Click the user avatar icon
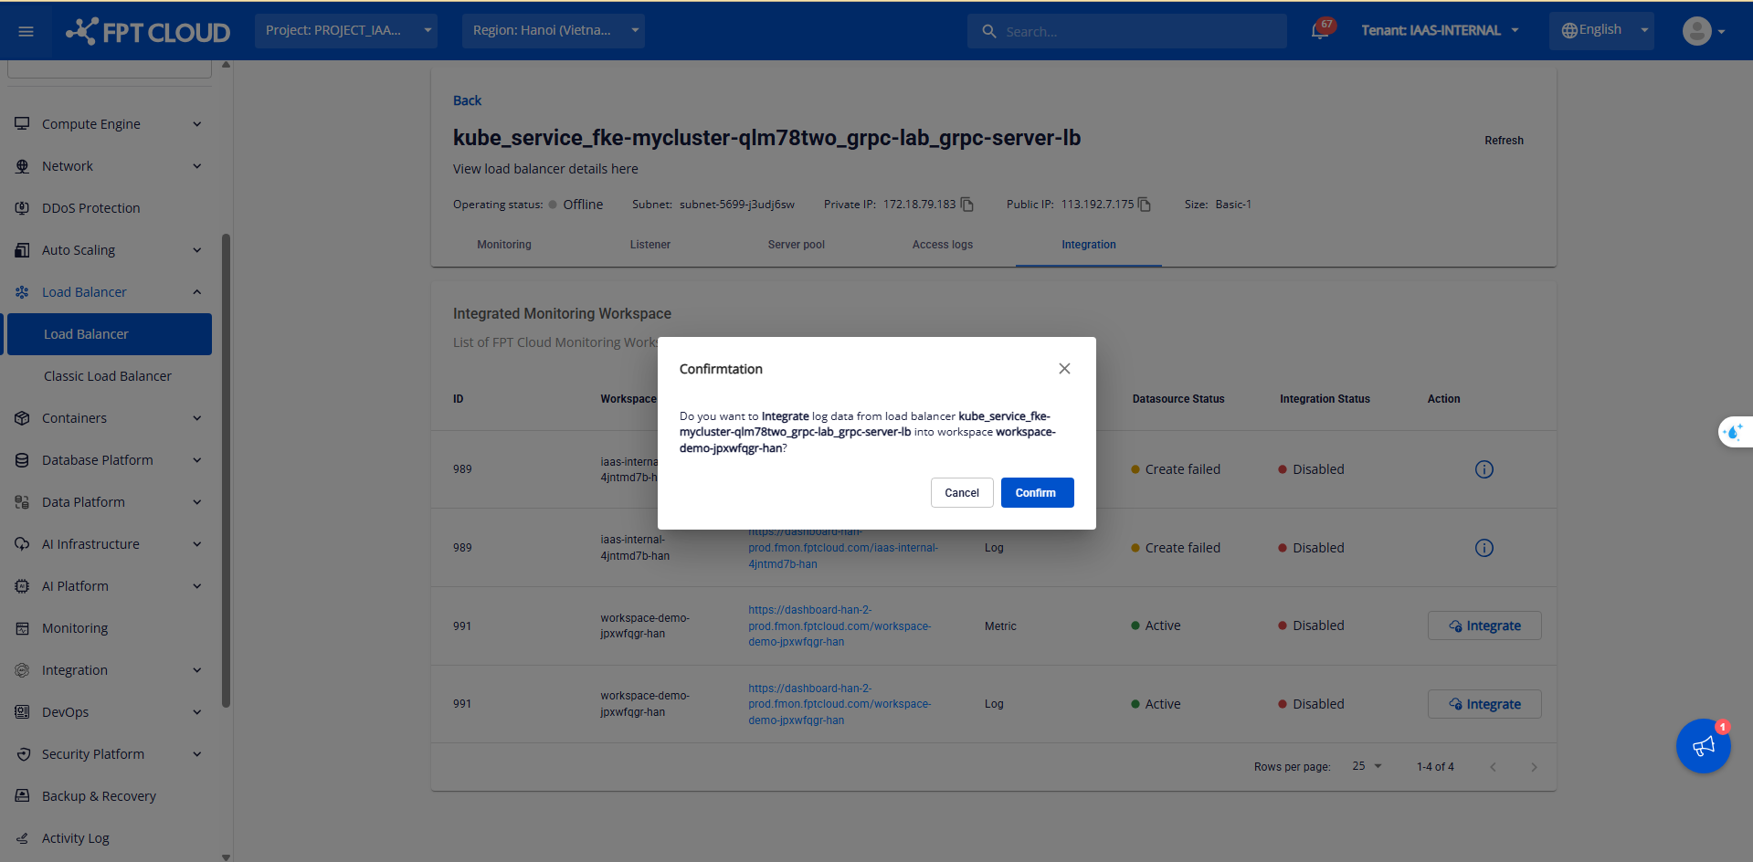Image resolution: width=1753 pixels, height=862 pixels. click(x=1696, y=31)
